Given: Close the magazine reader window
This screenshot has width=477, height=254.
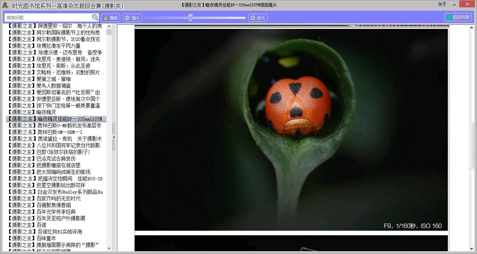Looking at the screenshot, I should (467, 5).
